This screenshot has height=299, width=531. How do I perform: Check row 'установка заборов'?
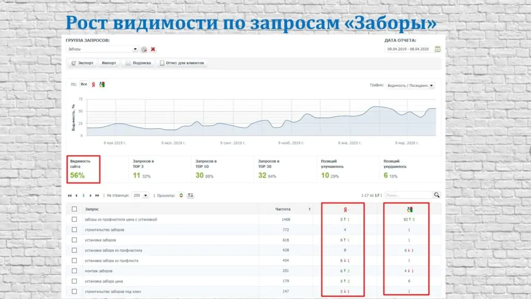click(74, 240)
